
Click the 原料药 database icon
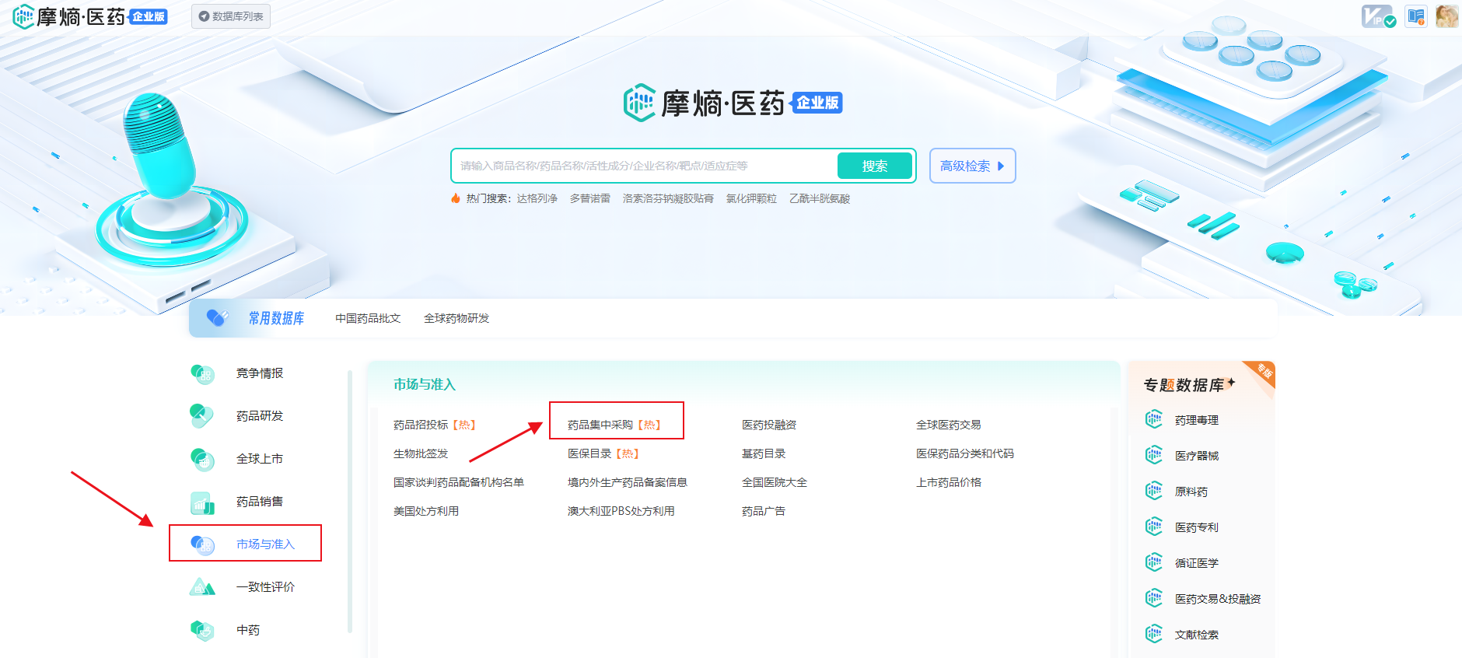[1154, 491]
